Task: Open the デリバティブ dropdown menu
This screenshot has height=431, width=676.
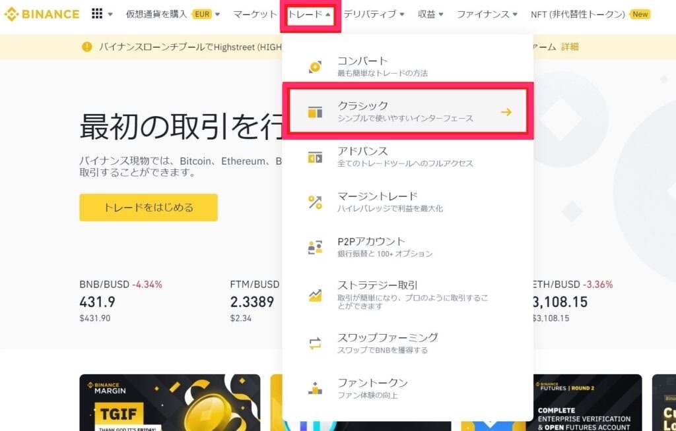Action: click(374, 14)
